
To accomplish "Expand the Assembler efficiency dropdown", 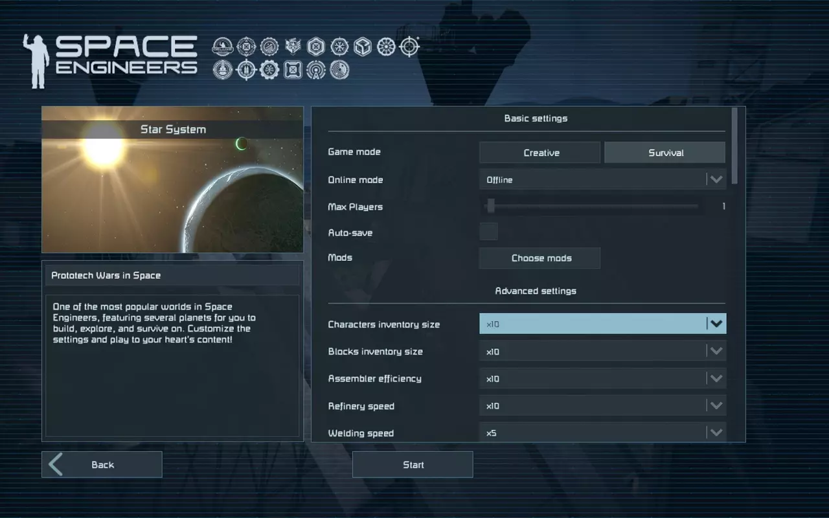I will [x=602, y=378].
